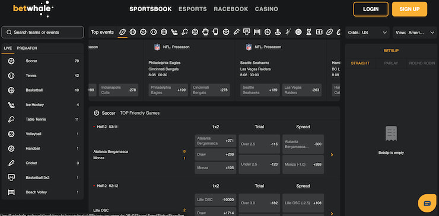
Task: Bet on Cincinnati Bengals at -278
Action: click(210, 90)
